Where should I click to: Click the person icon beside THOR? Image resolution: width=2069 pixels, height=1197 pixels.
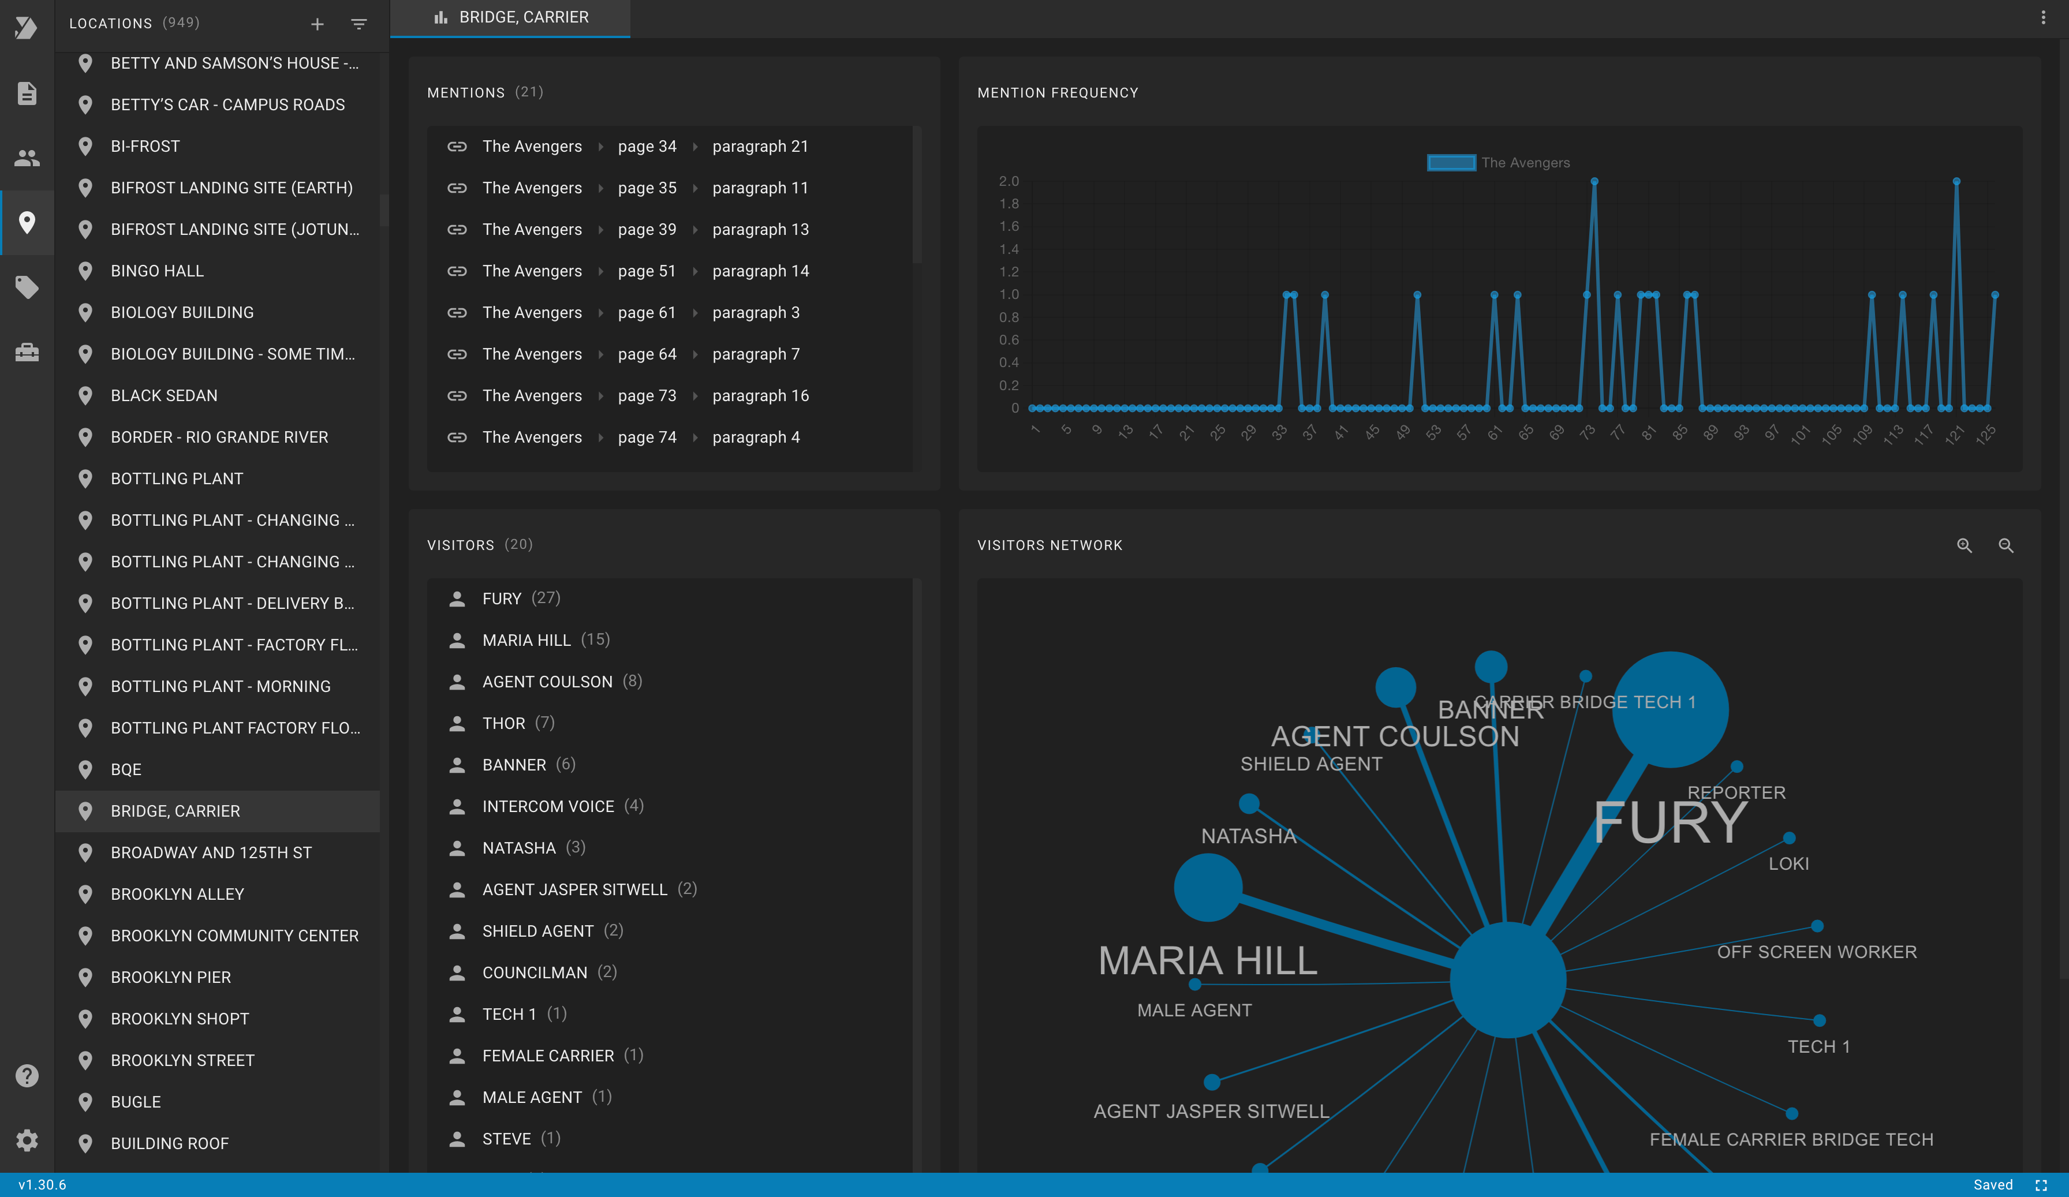point(457,723)
